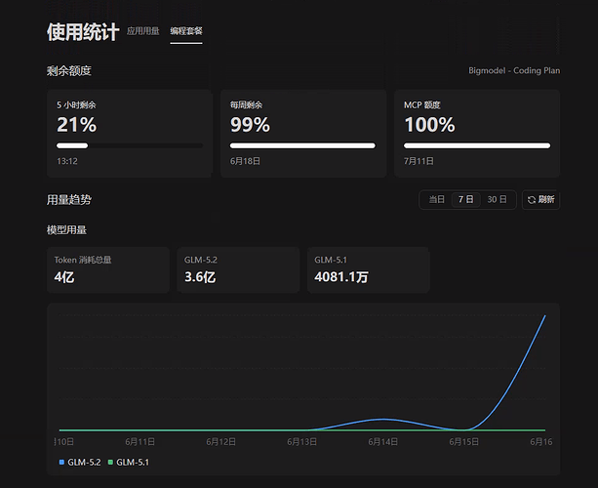Open the Token 消耗总量 card
598x488 pixels.
(x=108, y=269)
